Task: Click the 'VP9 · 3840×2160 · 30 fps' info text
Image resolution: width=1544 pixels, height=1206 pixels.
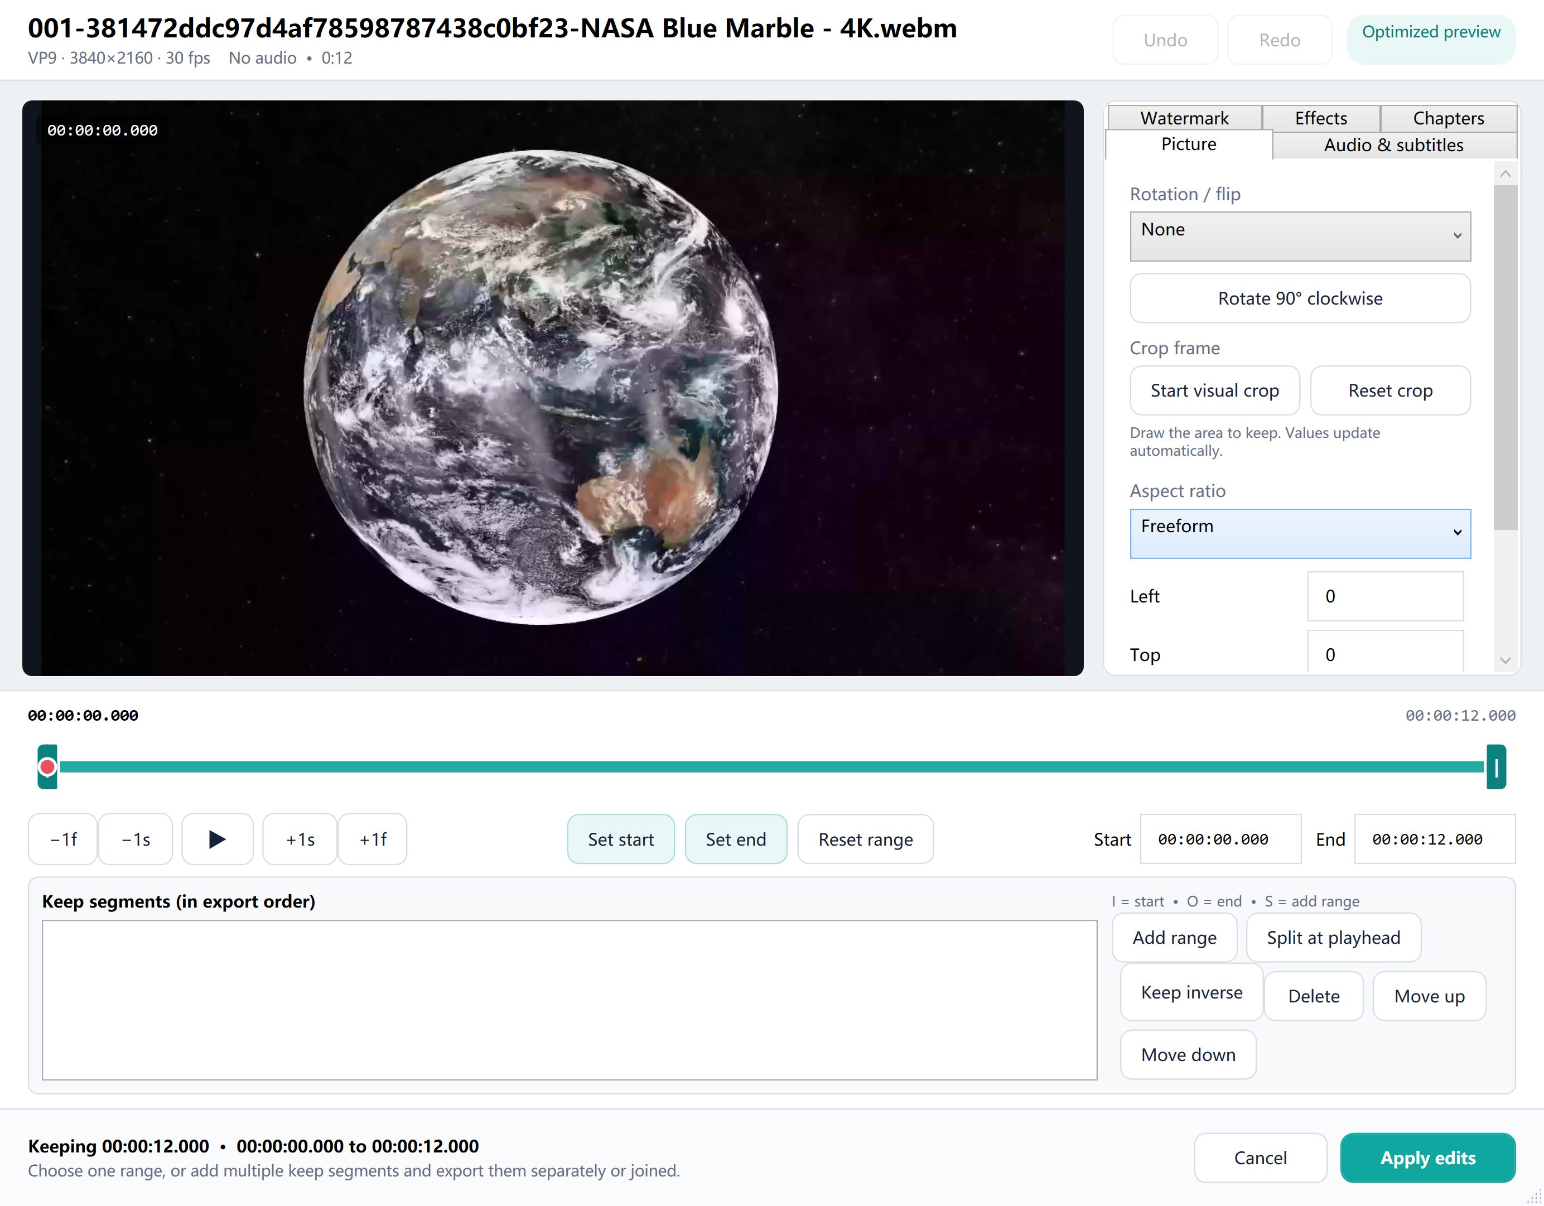Action: click(x=119, y=58)
